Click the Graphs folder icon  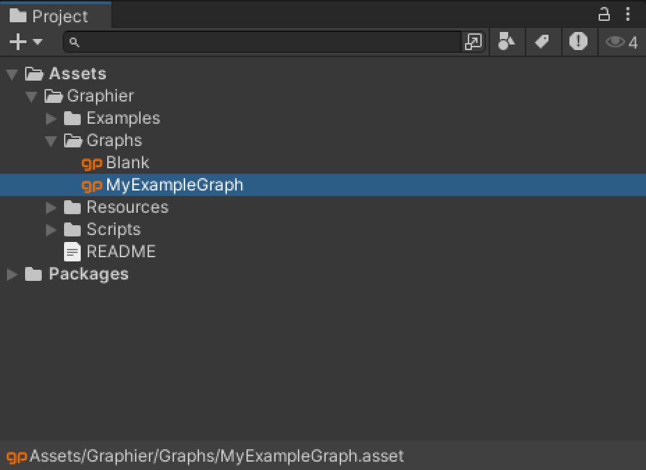(72, 140)
